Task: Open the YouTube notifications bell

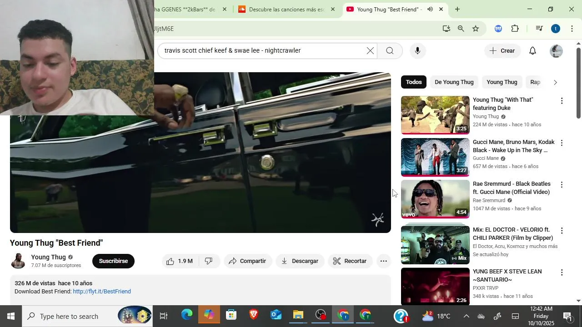Action: (532, 51)
